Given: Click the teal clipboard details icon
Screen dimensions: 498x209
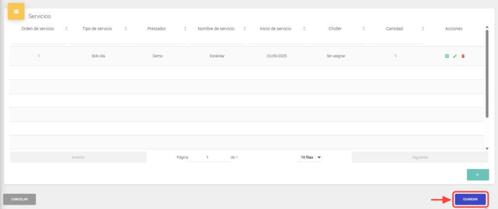Looking at the screenshot, I should point(446,56).
